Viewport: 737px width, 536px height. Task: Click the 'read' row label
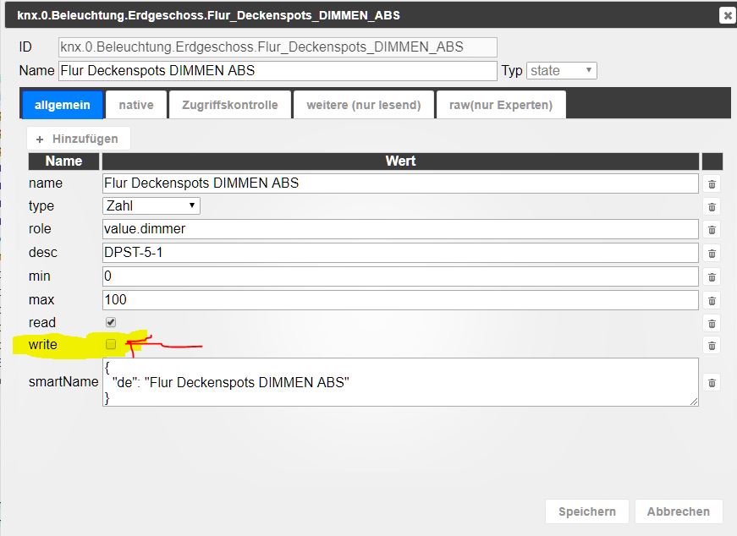tap(42, 323)
